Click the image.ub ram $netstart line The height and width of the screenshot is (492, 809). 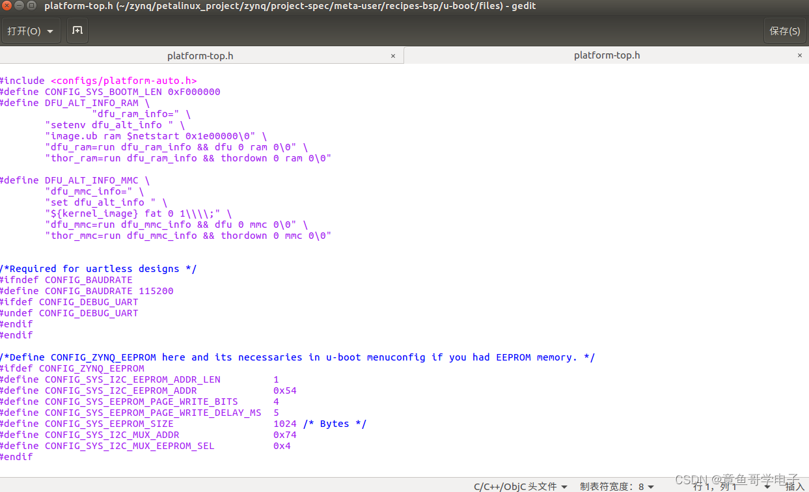coord(156,136)
